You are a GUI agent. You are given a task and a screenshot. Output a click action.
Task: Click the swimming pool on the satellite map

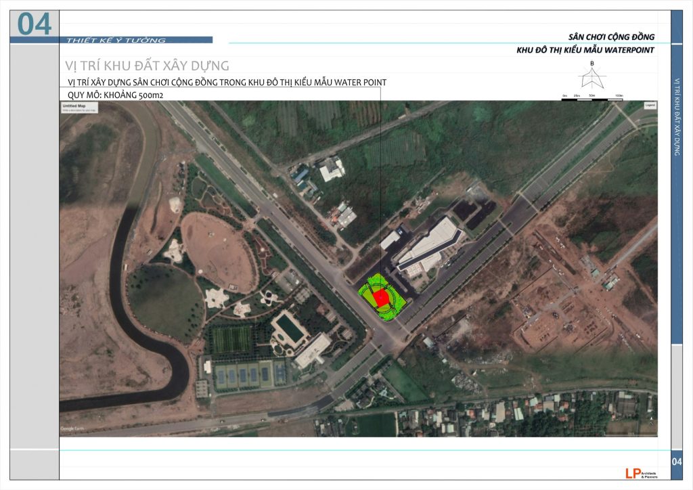(290, 328)
